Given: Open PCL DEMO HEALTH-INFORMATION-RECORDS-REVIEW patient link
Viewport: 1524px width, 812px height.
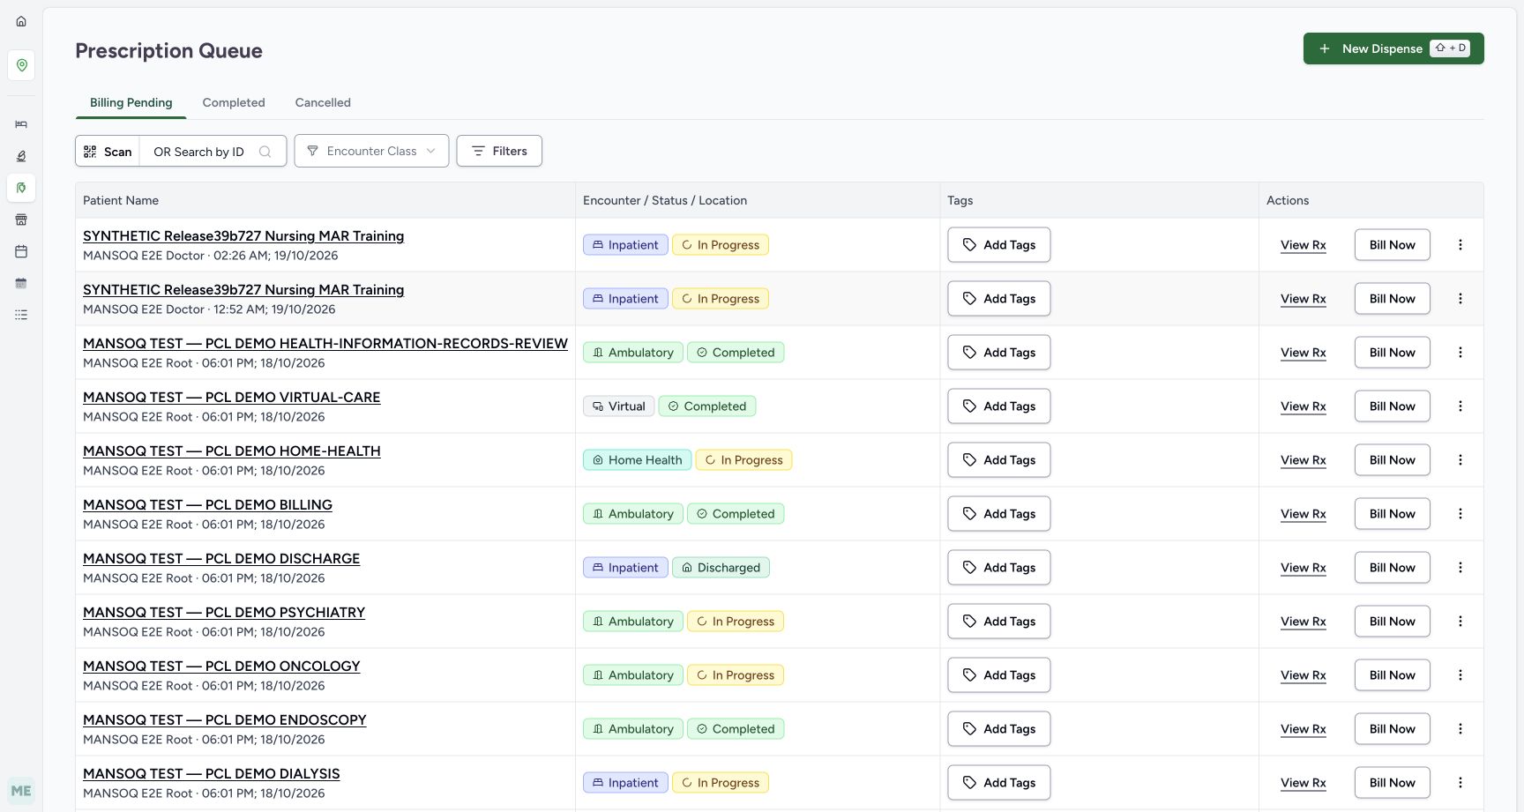Looking at the screenshot, I should (325, 344).
